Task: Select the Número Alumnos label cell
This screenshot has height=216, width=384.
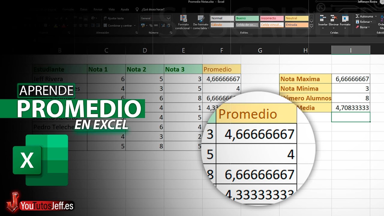Action: click(305, 98)
